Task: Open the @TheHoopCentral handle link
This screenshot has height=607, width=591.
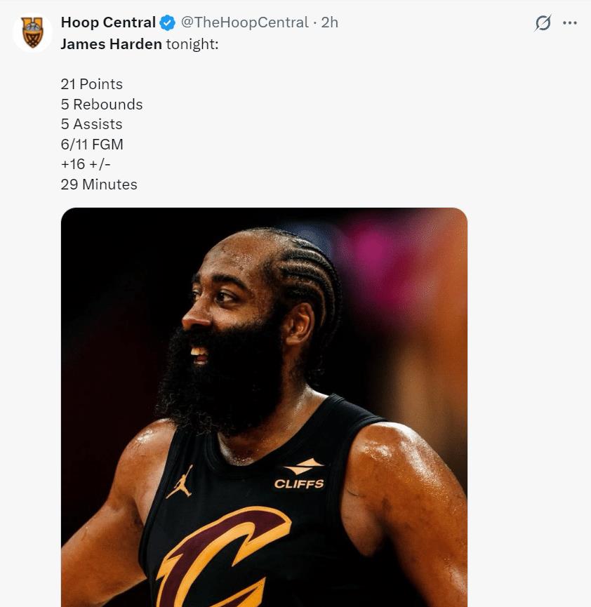Action: coord(245,22)
